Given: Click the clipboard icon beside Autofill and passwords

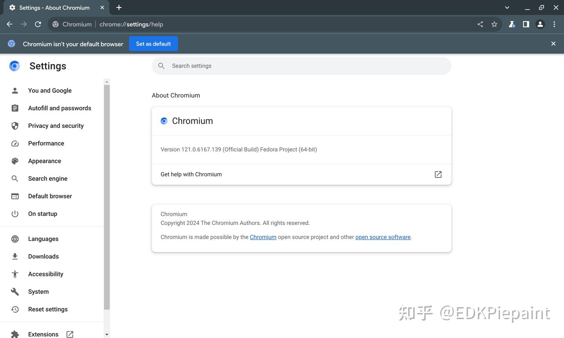Looking at the screenshot, I should click(x=15, y=108).
